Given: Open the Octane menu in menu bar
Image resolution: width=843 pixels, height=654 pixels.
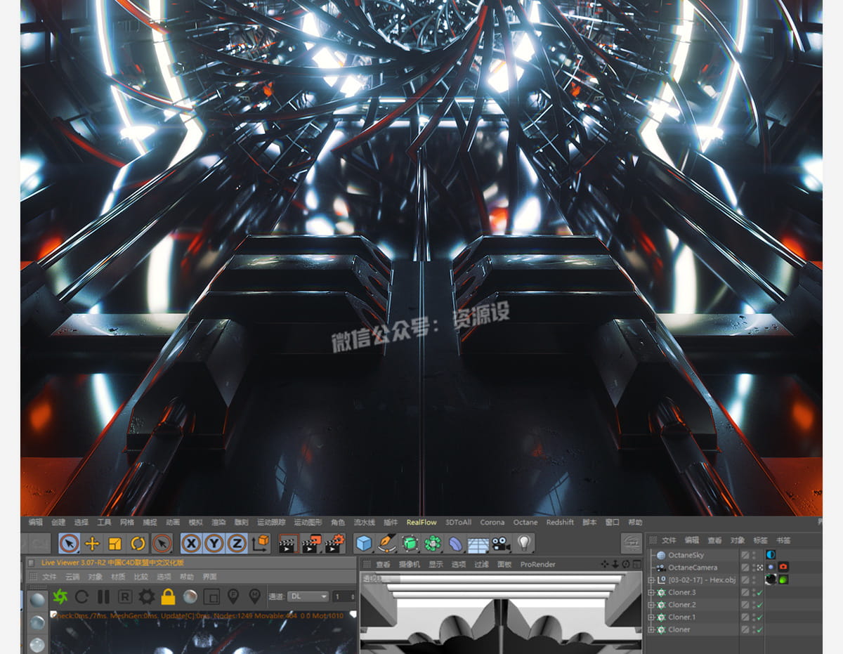Looking at the screenshot, I should [x=525, y=522].
